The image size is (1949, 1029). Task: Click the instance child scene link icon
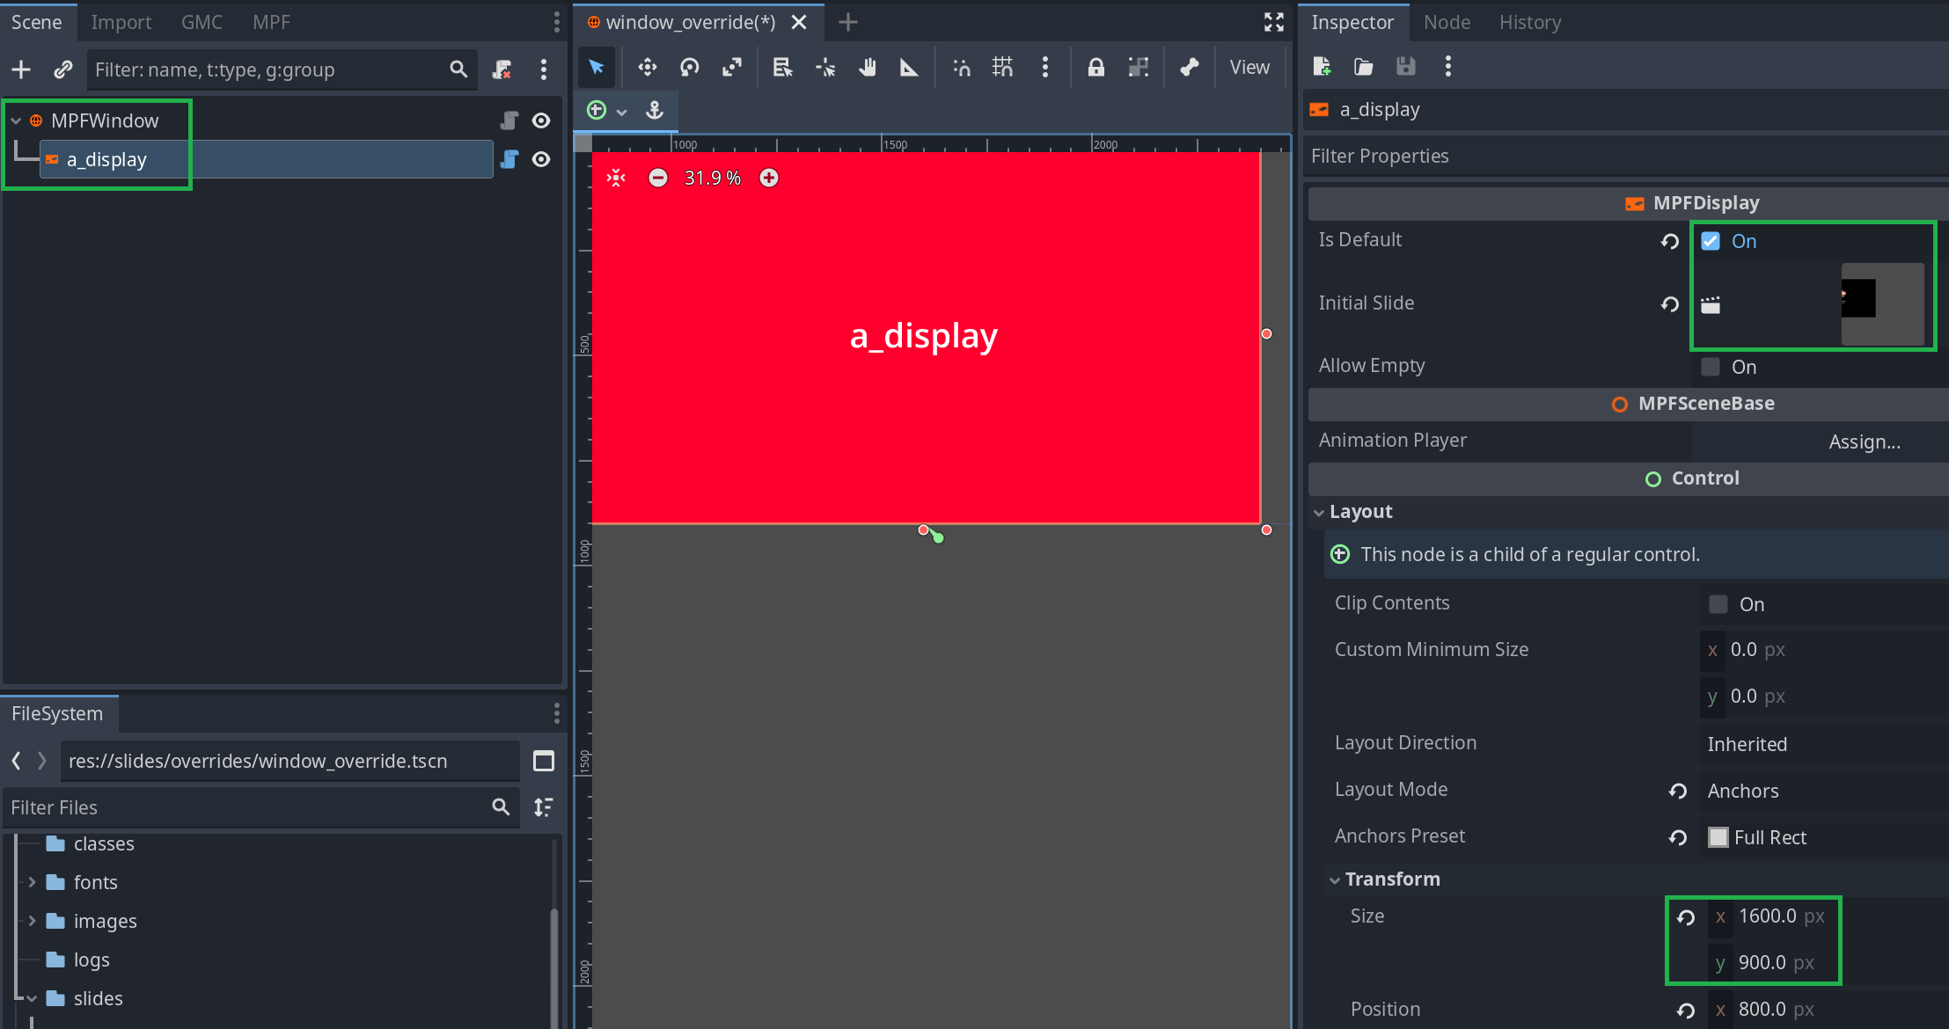tap(62, 69)
